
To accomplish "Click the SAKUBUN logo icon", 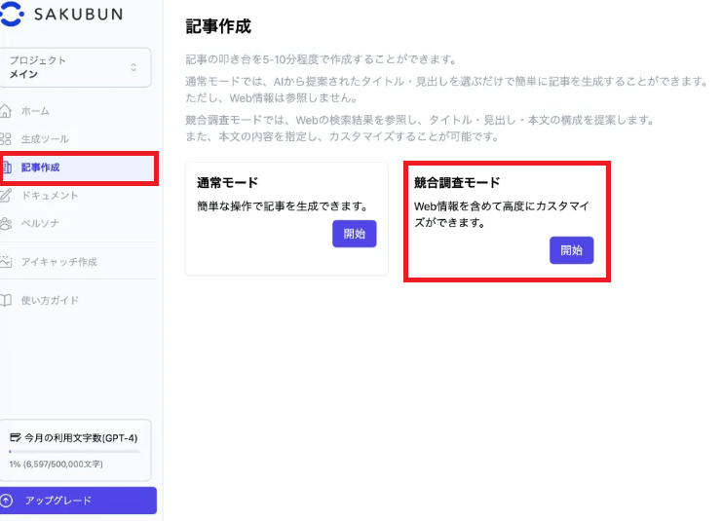I will (11, 14).
